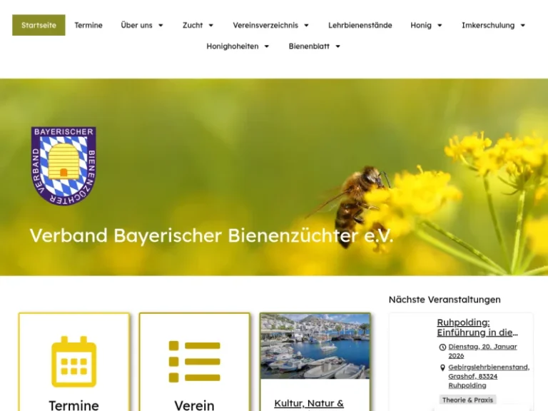
Task: Go to the Termine navigation item
Action: coord(88,25)
